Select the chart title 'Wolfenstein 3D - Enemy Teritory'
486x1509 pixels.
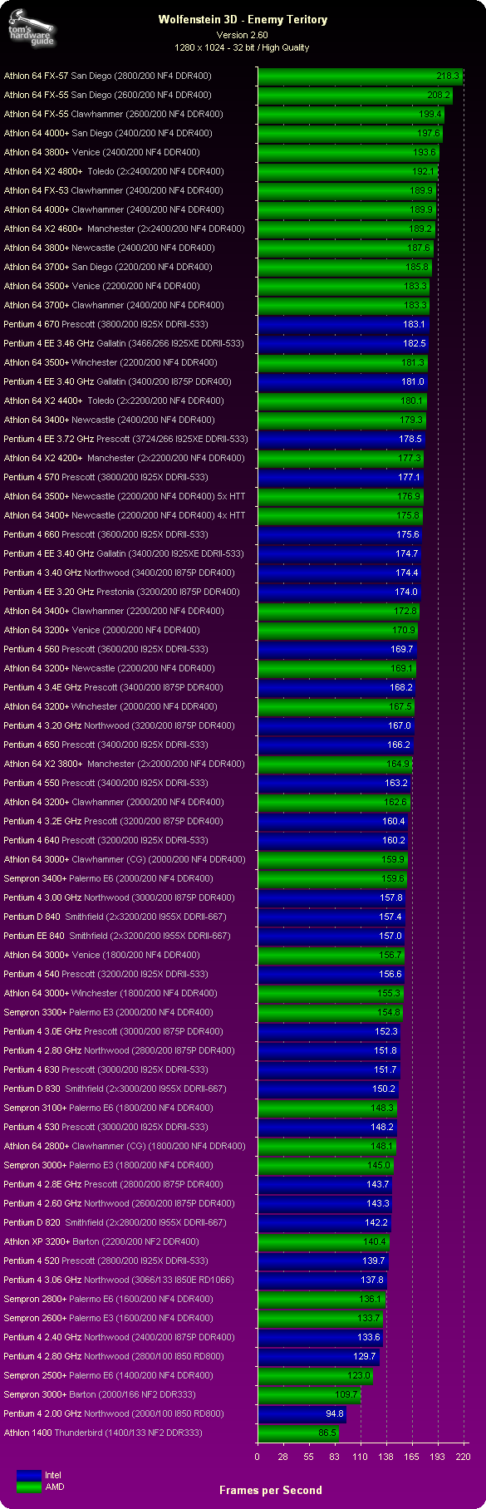coord(243,19)
